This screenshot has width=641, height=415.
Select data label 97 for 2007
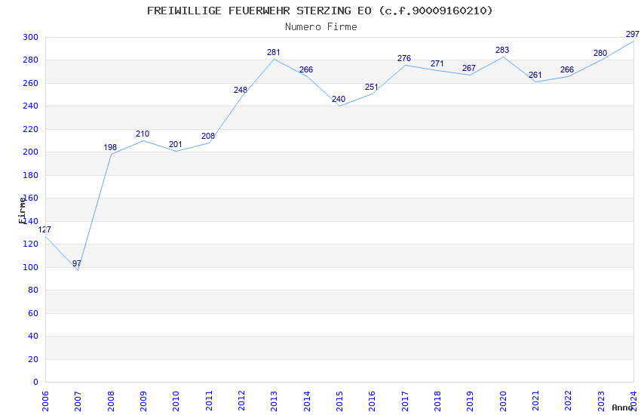pos(77,263)
